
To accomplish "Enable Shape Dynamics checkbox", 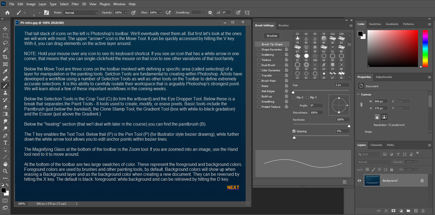I will (259, 50).
